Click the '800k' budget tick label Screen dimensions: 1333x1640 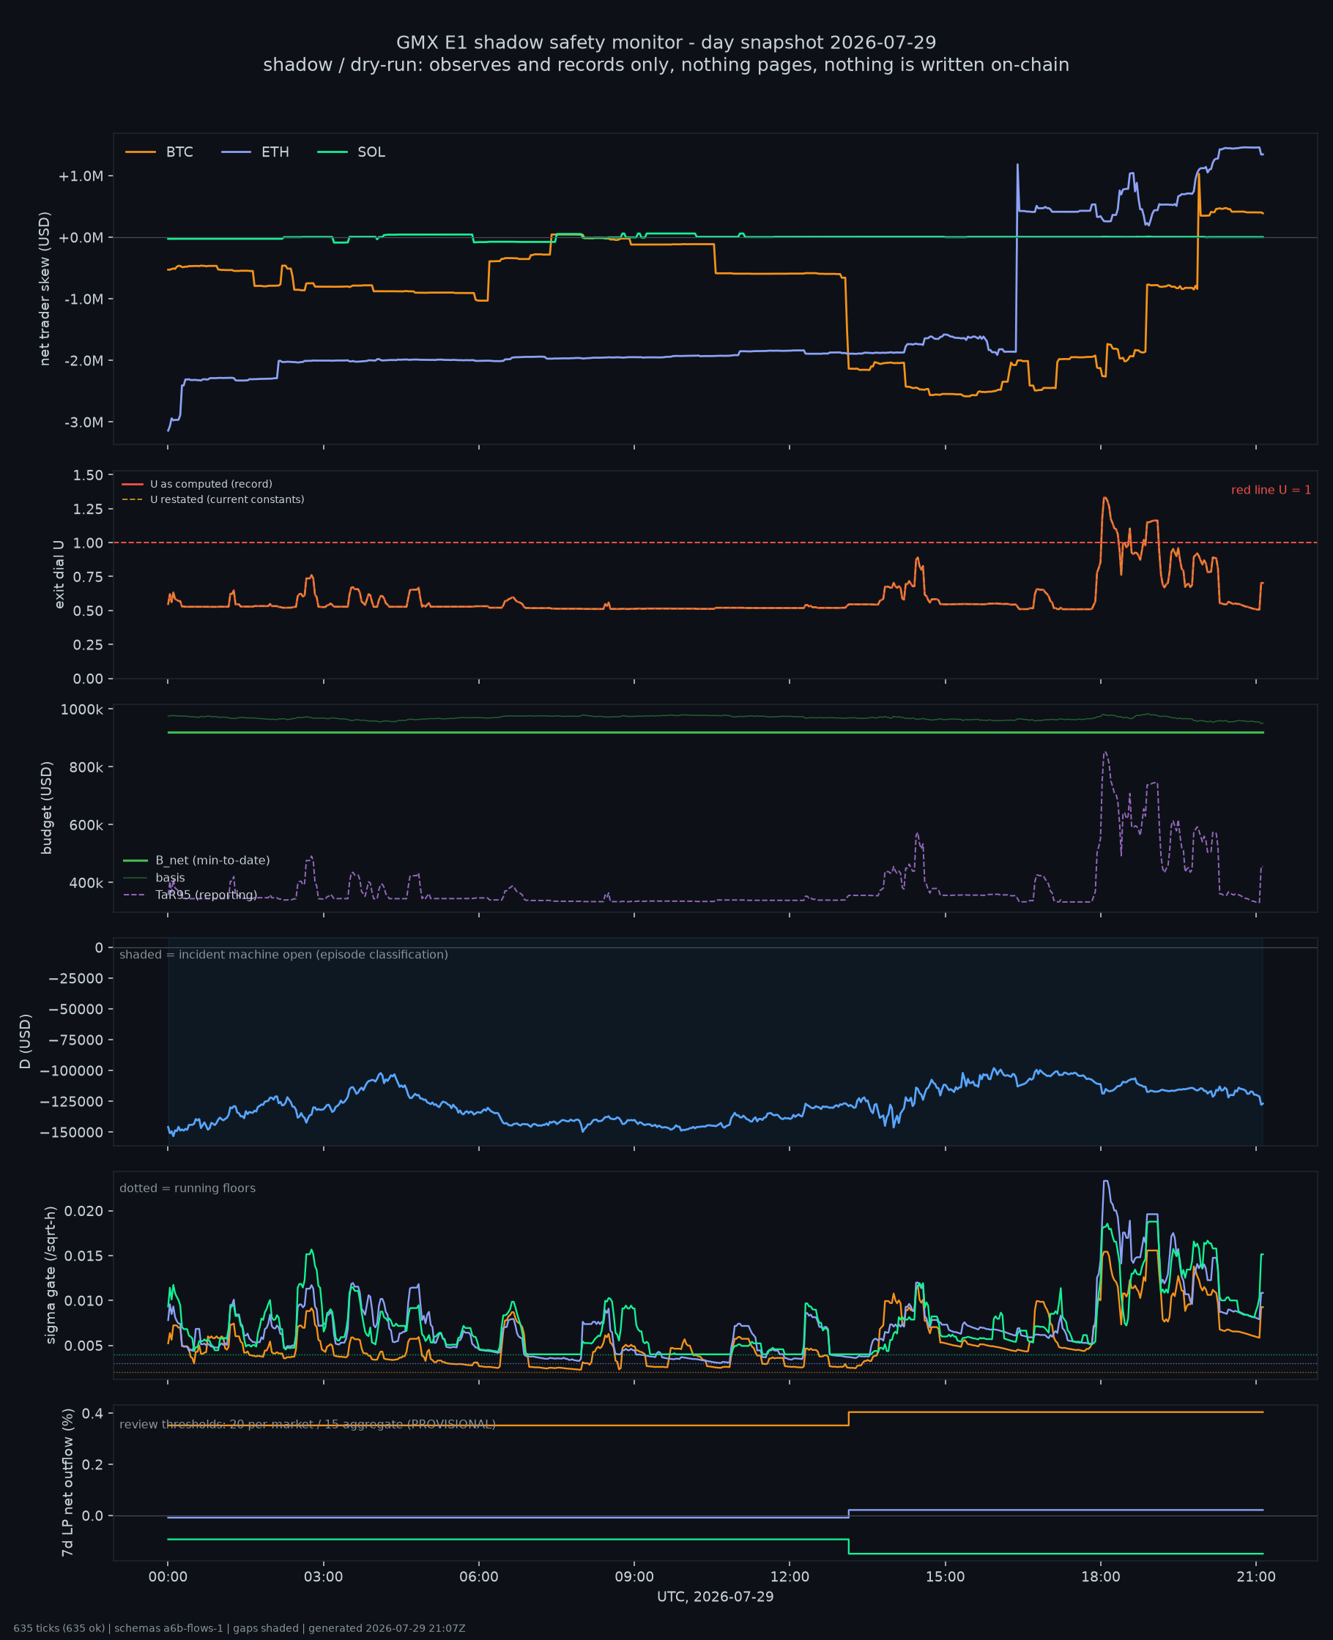pyautogui.click(x=86, y=767)
